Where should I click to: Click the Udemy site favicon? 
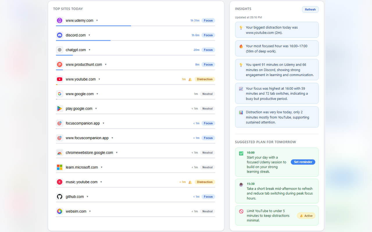(x=60, y=21)
